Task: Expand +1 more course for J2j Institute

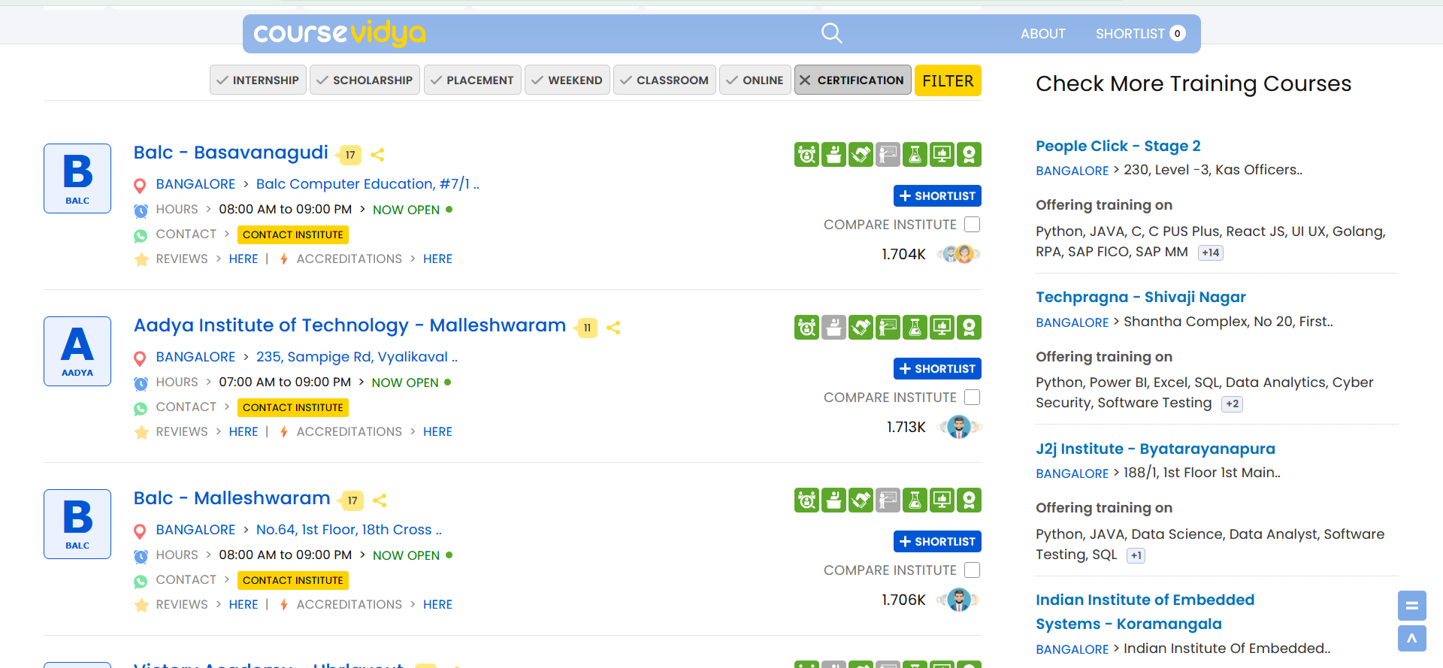Action: (1136, 556)
